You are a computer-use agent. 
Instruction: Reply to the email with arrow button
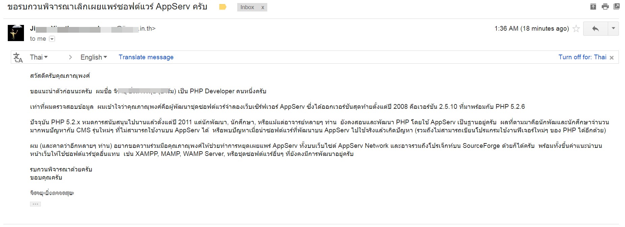pyautogui.click(x=595, y=29)
